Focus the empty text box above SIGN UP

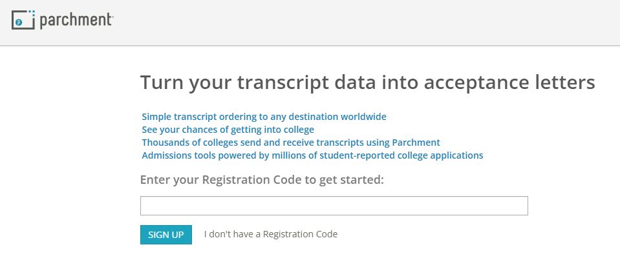(334, 206)
